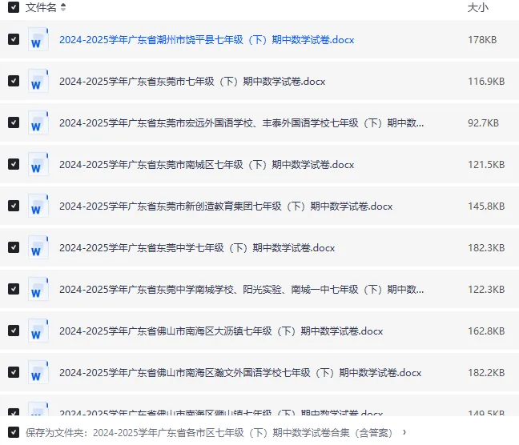Sort files using the 文件名 sort arrows

tap(63, 7)
